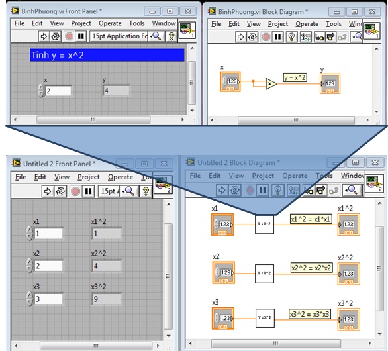The width and height of the screenshot is (388, 351).
Task: Select x3^2 indicator terminal in Untitled 2 diagram
Action: coord(349,319)
